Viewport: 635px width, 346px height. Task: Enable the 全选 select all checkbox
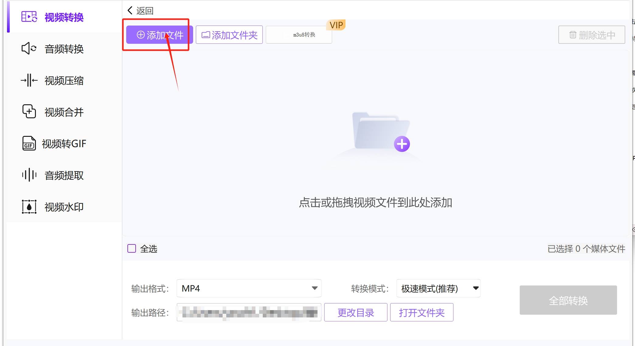point(131,248)
